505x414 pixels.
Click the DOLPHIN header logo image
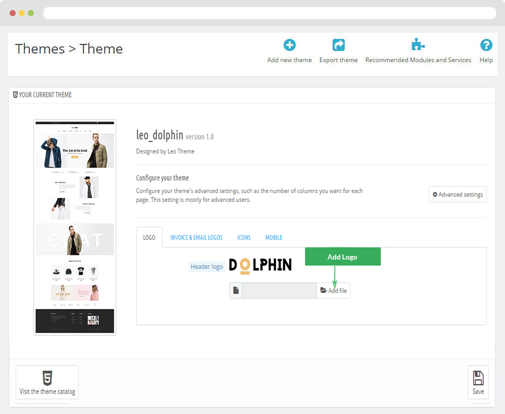(260, 266)
